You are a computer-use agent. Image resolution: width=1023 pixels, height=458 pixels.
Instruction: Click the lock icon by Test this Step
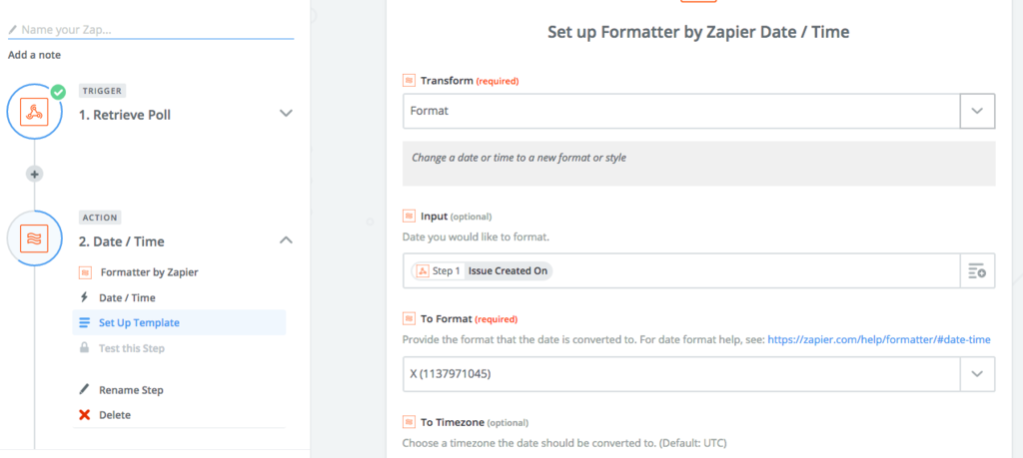[x=84, y=348]
